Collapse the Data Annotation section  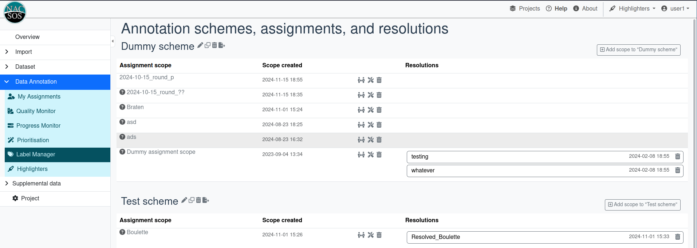[7, 82]
